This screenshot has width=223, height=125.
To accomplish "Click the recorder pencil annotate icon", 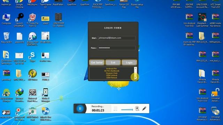I will (x=144, y=109).
